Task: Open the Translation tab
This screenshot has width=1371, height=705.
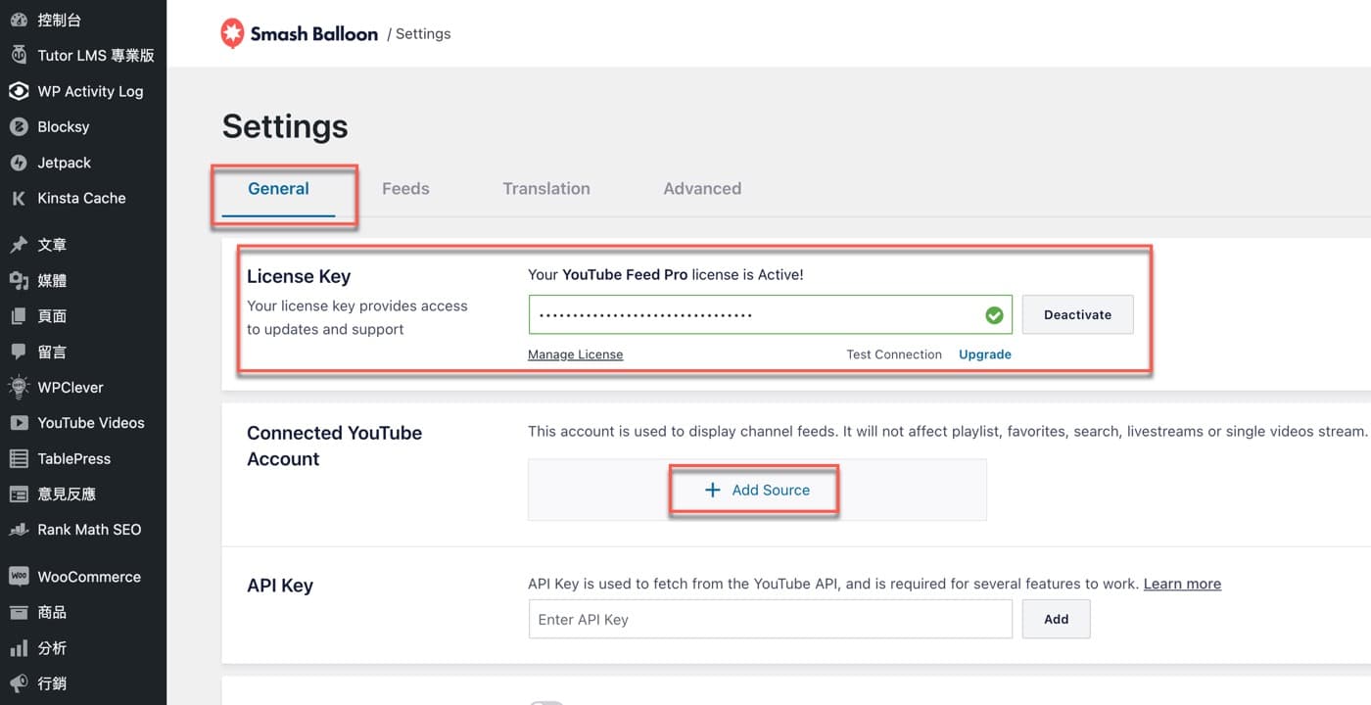Action: pos(546,189)
